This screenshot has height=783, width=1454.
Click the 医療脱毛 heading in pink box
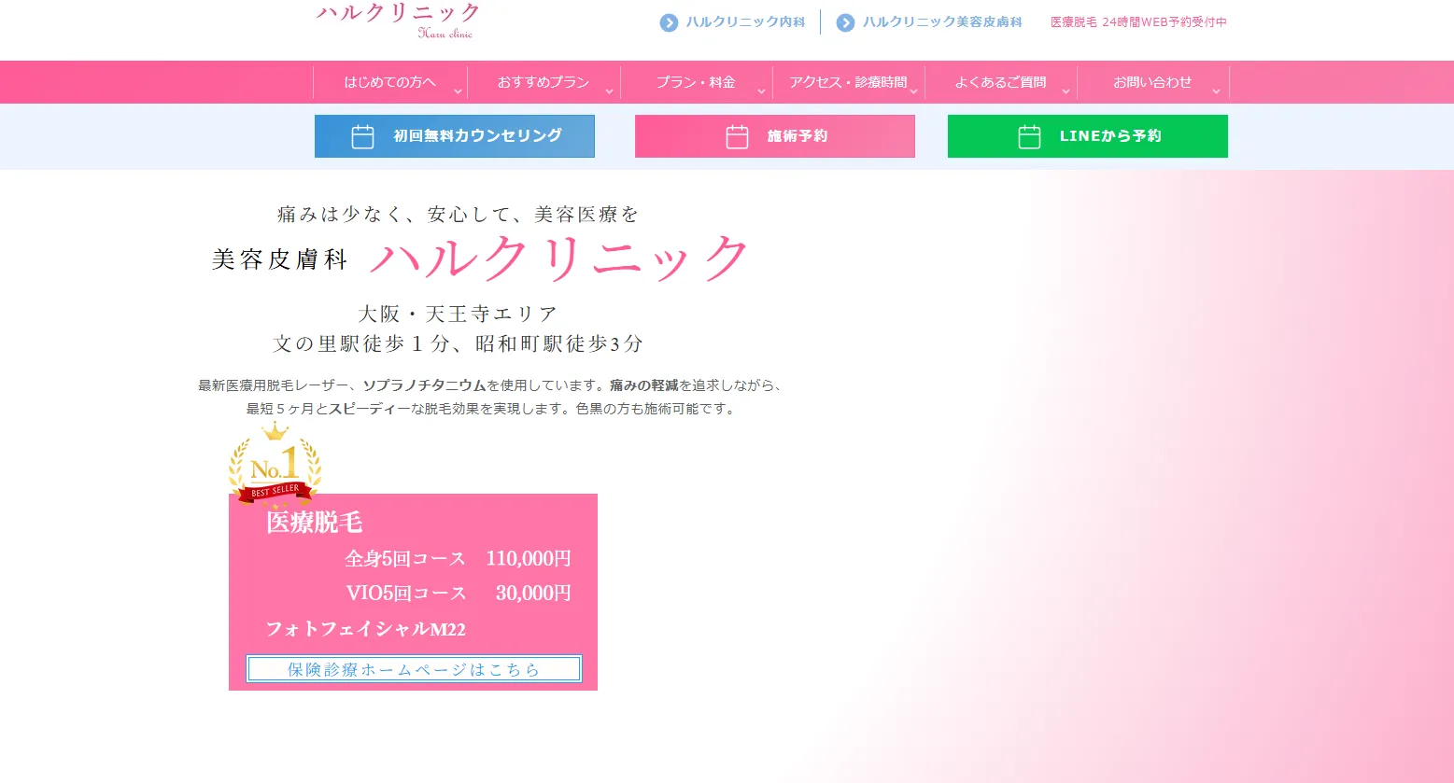(x=314, y=523)
